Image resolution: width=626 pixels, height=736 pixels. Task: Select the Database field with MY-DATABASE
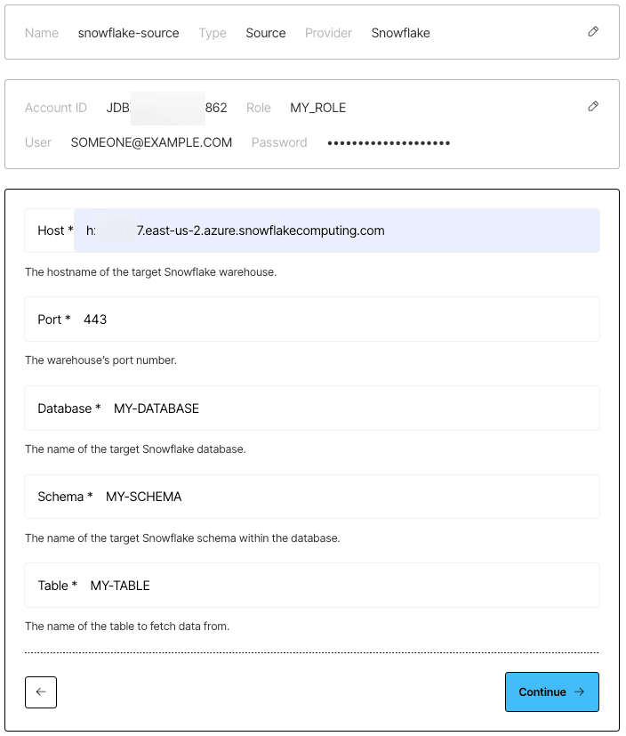312,408
